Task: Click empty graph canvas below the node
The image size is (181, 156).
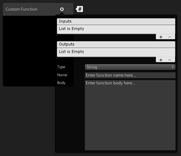Action: (x=28, y=121)
